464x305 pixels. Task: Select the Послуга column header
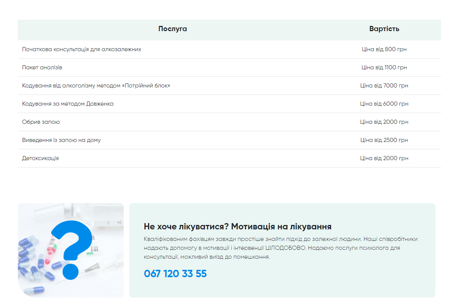click(173, 29)
